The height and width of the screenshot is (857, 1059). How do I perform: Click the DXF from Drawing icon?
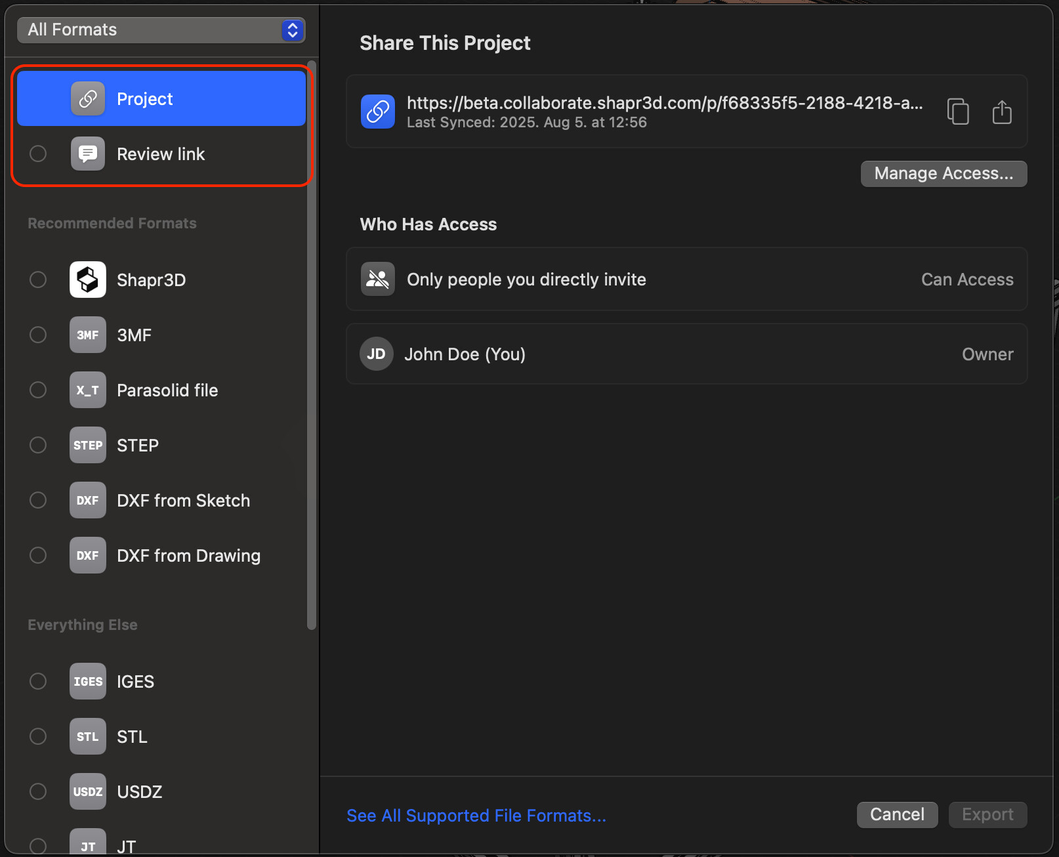pyautogui.click(x=88, y=555)
